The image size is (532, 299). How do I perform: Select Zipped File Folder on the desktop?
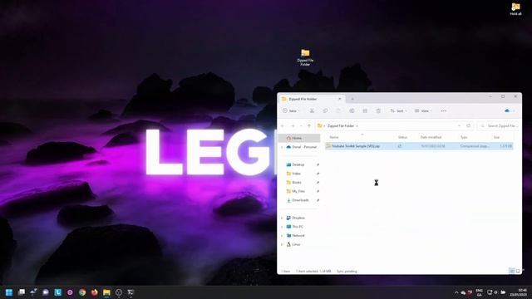pos(305,57)
